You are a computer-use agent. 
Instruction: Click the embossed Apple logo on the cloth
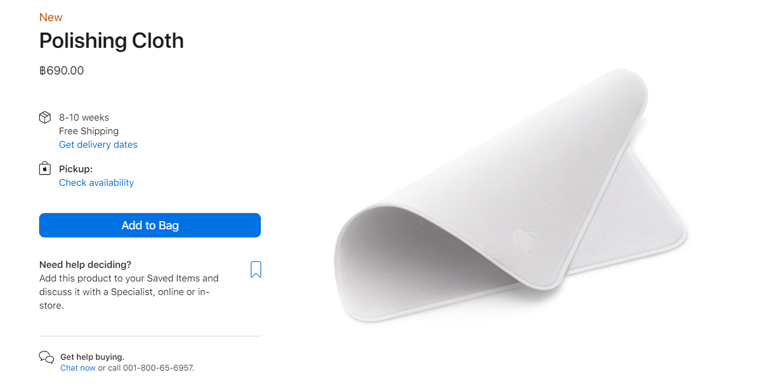524,240
